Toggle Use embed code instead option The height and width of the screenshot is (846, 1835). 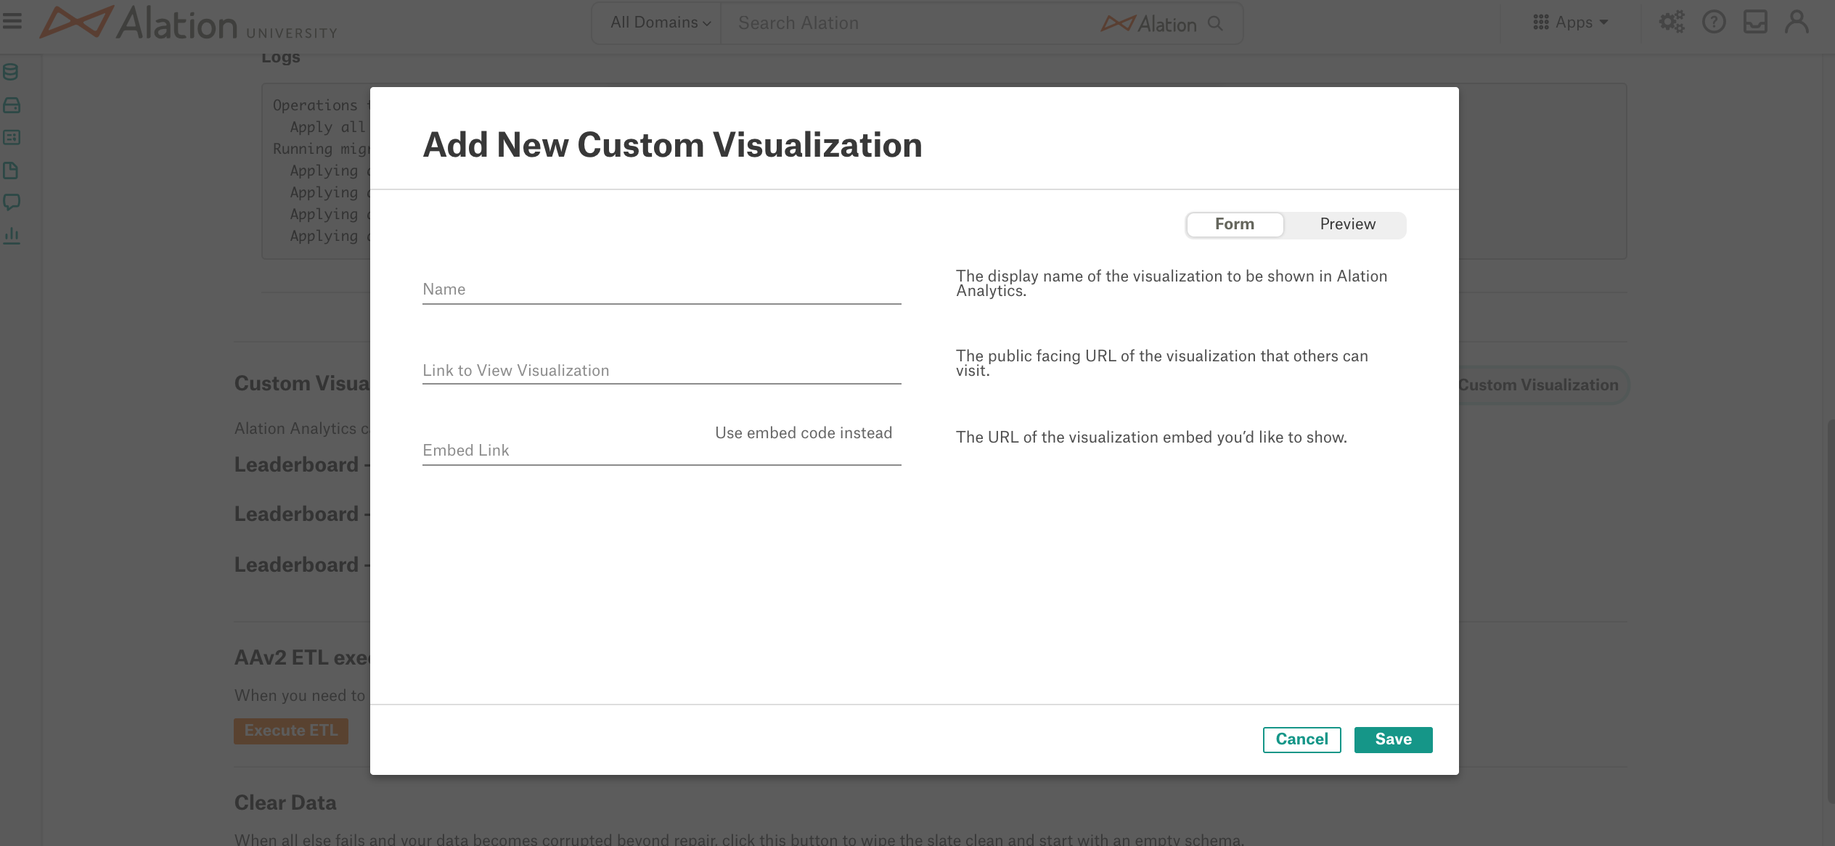point(803,433)
